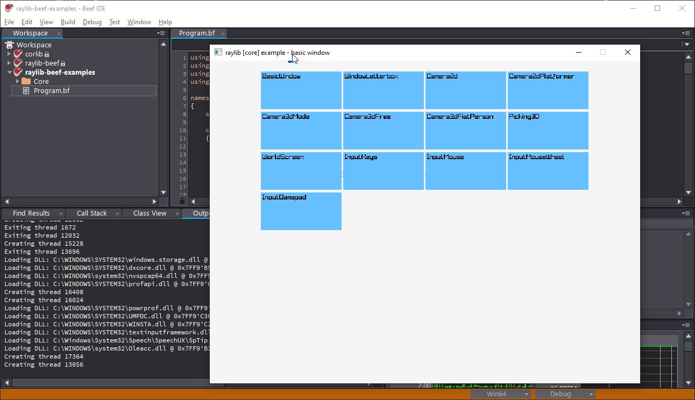Click the raylib-beef project icon
This screenshot has height=400, width=695.
18,63
